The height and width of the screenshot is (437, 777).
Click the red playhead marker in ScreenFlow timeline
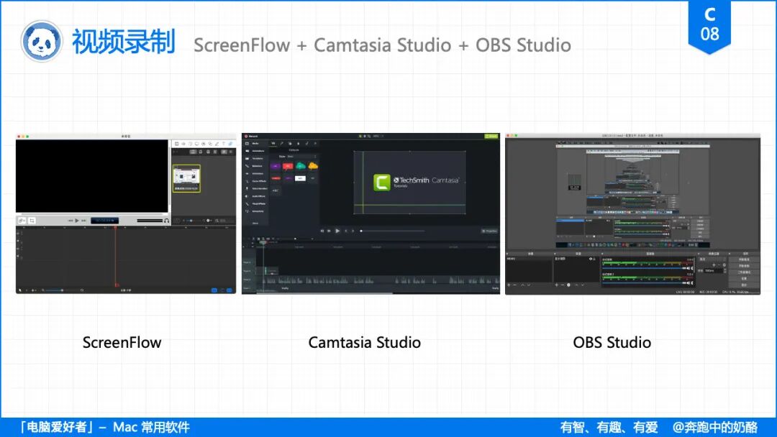point(115,228)
